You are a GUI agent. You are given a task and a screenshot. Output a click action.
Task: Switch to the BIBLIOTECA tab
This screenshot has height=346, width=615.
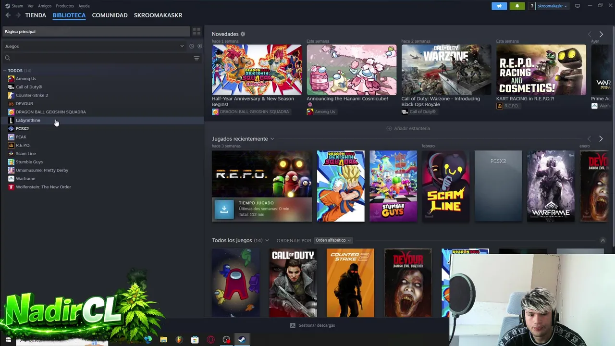[69, 15]
